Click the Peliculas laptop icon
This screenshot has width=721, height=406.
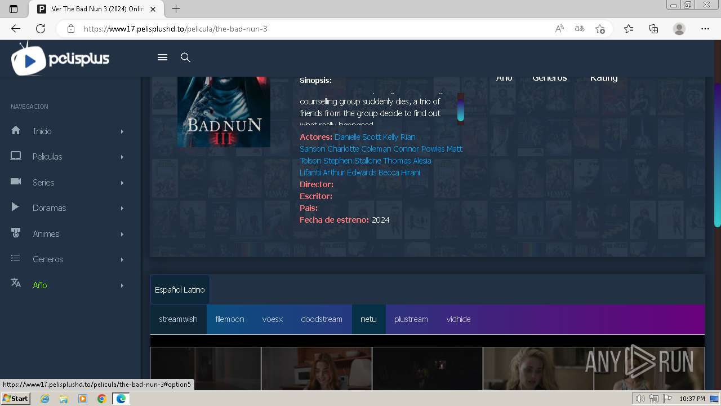coord(16,156)
